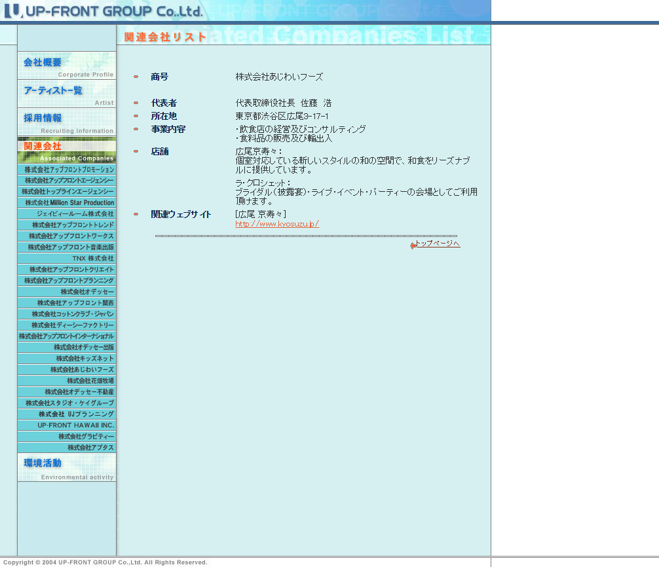Open ジェイピィールーム株式会社 page
Viewport: 659px width, 567px height.
point(67,214)
